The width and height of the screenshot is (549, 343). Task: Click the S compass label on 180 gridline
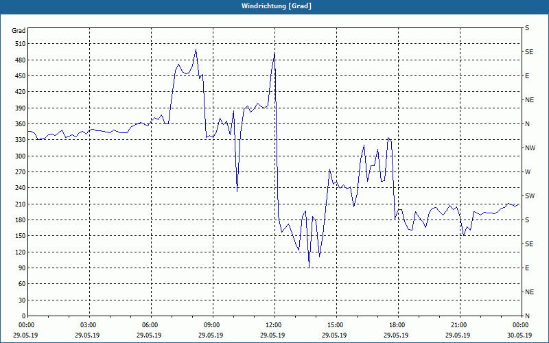pyautogui.click(x=527, y=220)
